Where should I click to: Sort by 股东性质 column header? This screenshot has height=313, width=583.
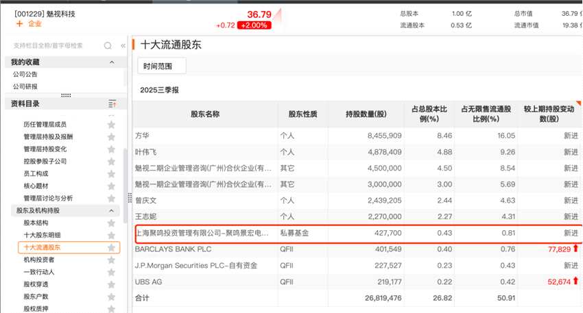303,114
